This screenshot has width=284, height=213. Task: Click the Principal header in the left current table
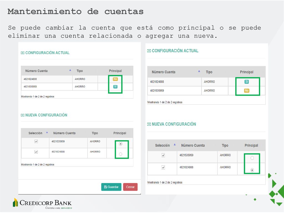tap(115, 71)
